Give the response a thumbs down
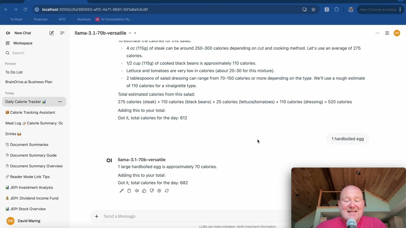 152,191
